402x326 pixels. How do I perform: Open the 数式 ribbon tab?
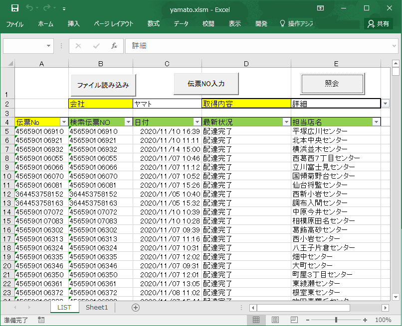point(153,24)
